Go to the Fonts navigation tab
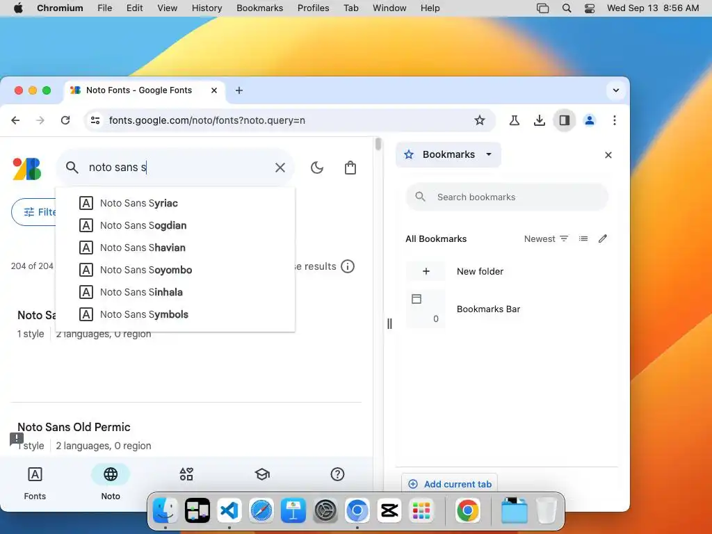This screenshot has height=534, width=712. 35,483
